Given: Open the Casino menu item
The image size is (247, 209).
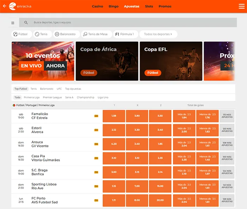Looking at the screenshot, I should (97, 6).
